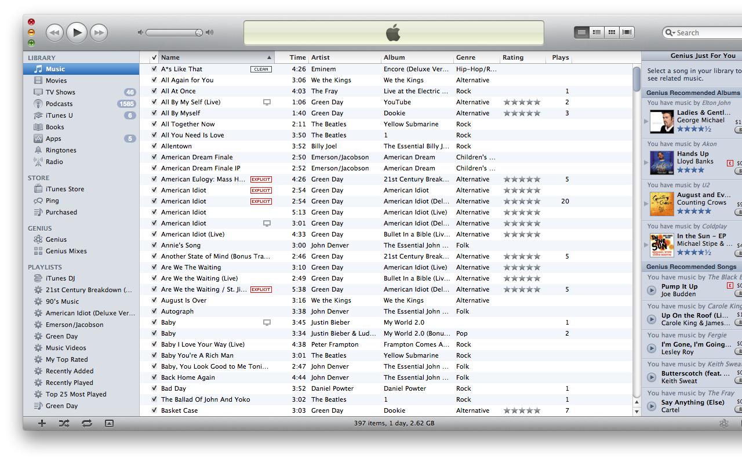
Task: Click the Search field
Action: pos(703,32)
